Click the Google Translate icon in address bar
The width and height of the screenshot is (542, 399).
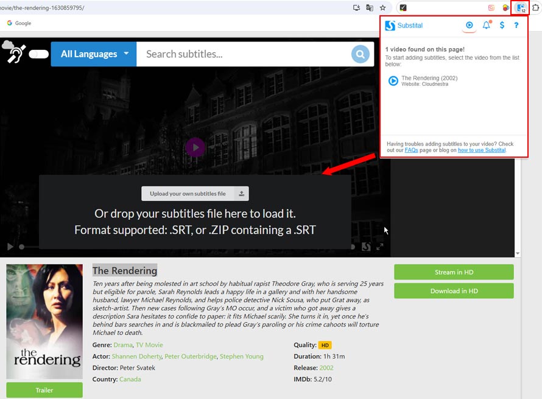tap(370, 8)
